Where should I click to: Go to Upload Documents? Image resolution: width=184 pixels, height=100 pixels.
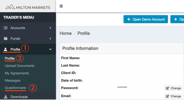20,66
